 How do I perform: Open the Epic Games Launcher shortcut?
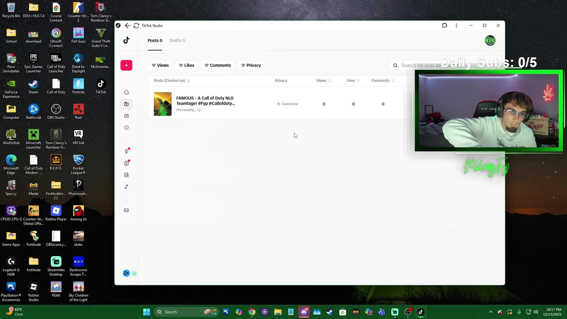click(x=33, y=63)
